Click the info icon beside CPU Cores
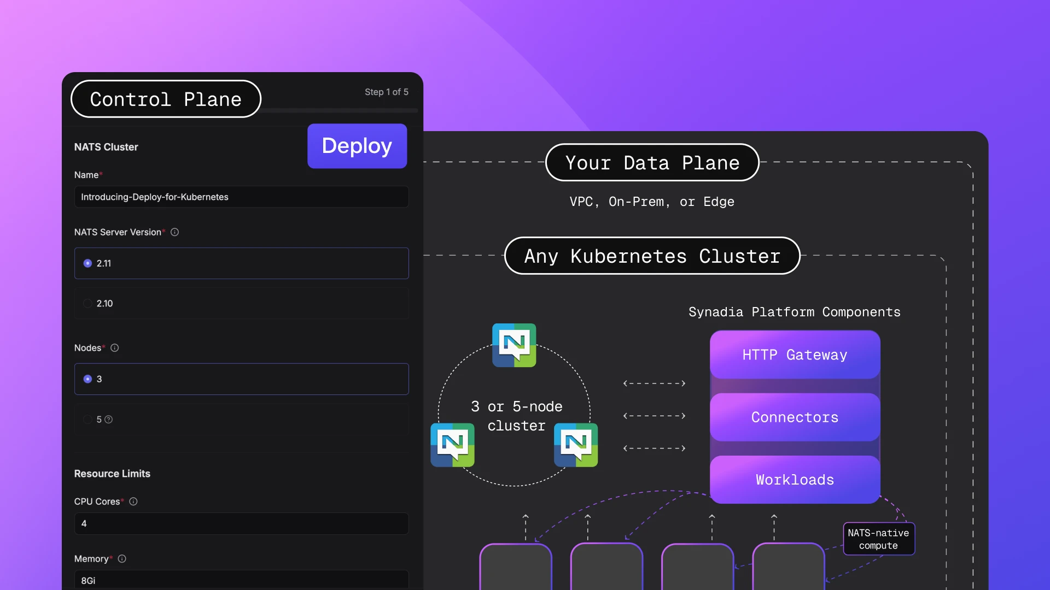This screenshot has height=590, width=1050. 133,501
